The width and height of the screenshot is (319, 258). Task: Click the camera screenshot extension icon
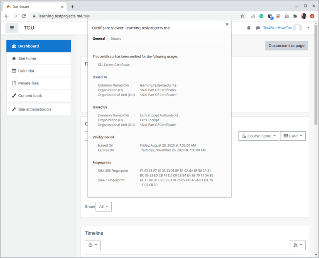coord(287,16)
